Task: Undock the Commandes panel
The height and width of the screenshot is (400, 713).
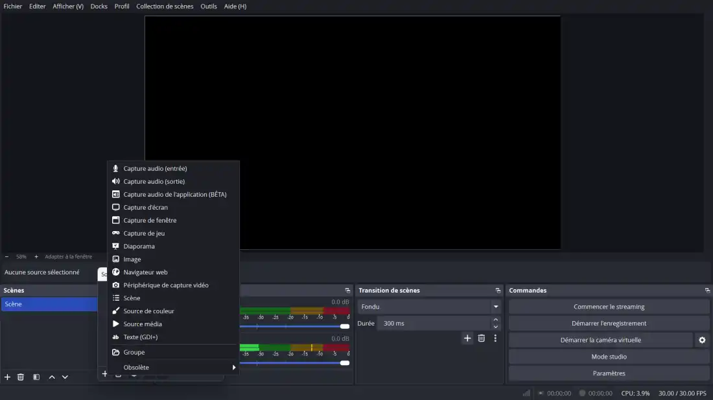Action: click(x=707, y=291)
